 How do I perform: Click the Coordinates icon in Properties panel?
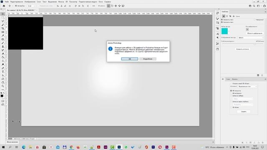(234, 16)
